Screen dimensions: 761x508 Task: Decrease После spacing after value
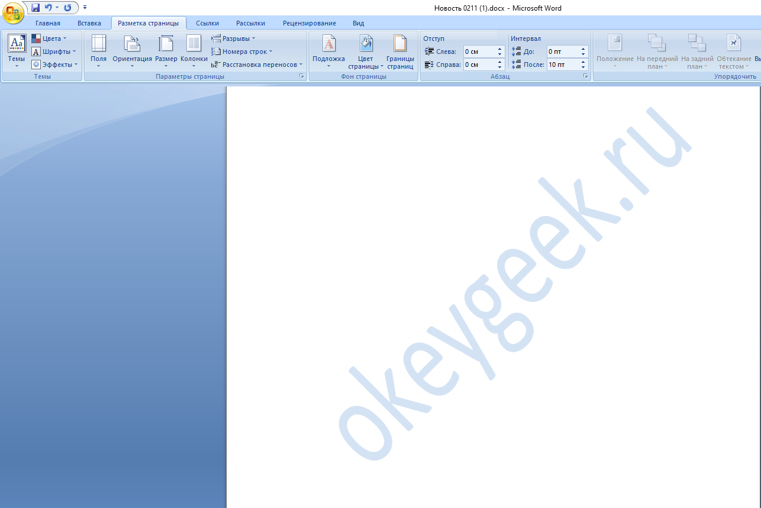pos(583,67)
